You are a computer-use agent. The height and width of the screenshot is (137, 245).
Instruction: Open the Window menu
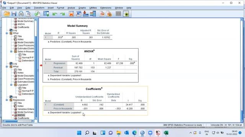[x=119, y=8]
